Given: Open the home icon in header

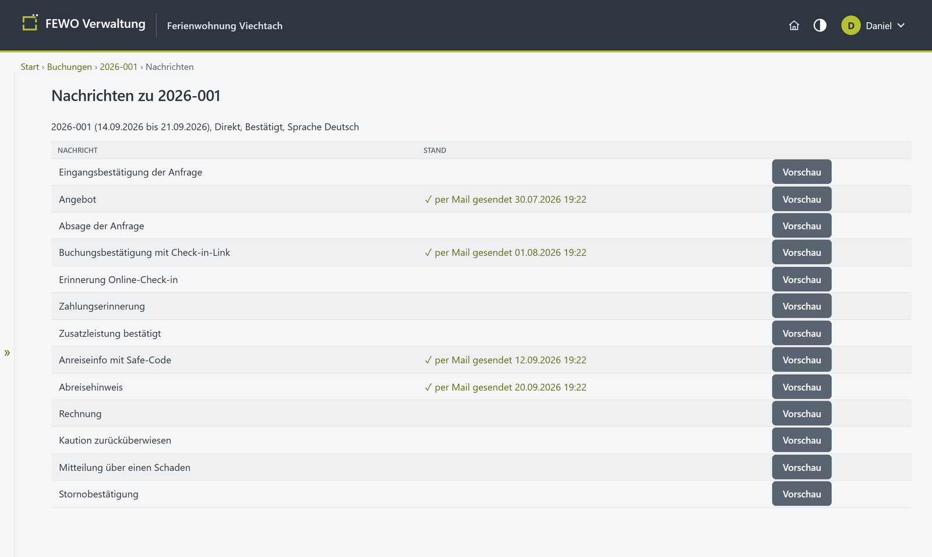Looking at the screenshot, I should coord(794,26).
